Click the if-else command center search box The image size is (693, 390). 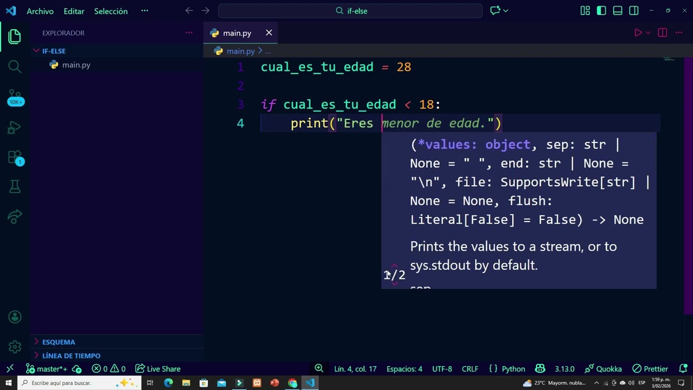click(x=350, y=11)
